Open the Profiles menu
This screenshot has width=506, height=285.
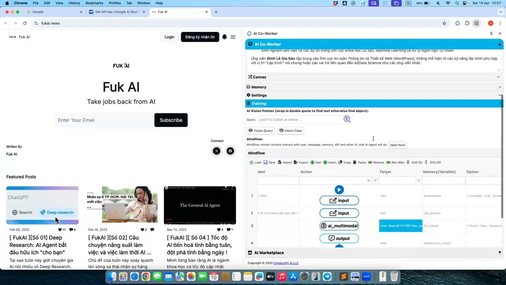(115, 3)
